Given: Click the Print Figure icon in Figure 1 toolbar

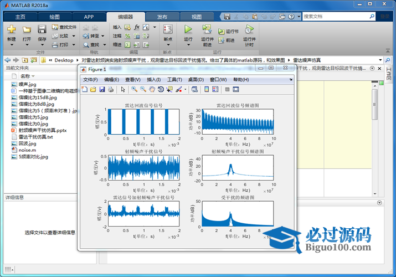Looking at the screenshot, I should click(111, 89).
